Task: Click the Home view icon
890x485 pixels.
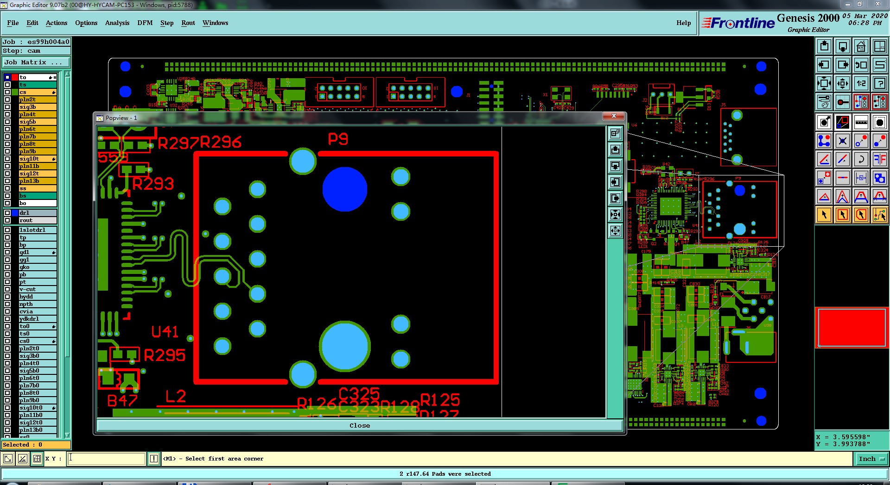Action: [x=861, y=46]
